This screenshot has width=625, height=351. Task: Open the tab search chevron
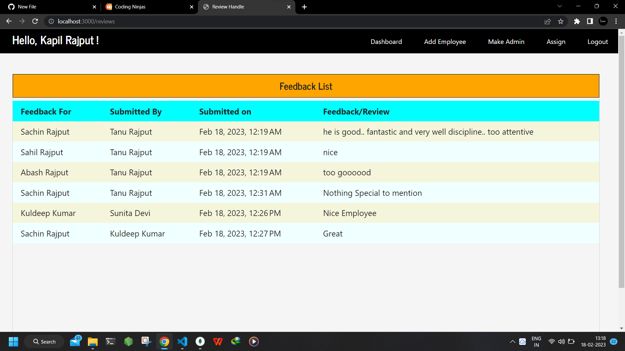560,6
